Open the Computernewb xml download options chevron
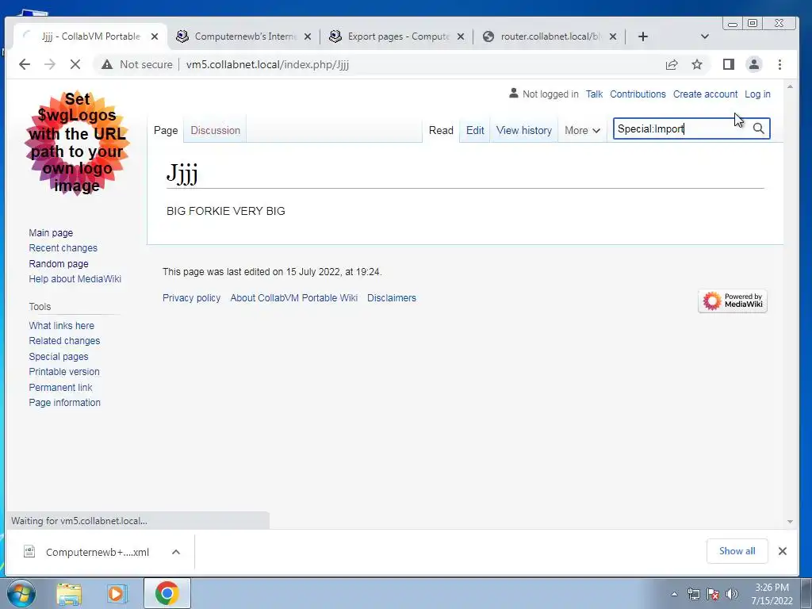 click(x=176, y=552)
